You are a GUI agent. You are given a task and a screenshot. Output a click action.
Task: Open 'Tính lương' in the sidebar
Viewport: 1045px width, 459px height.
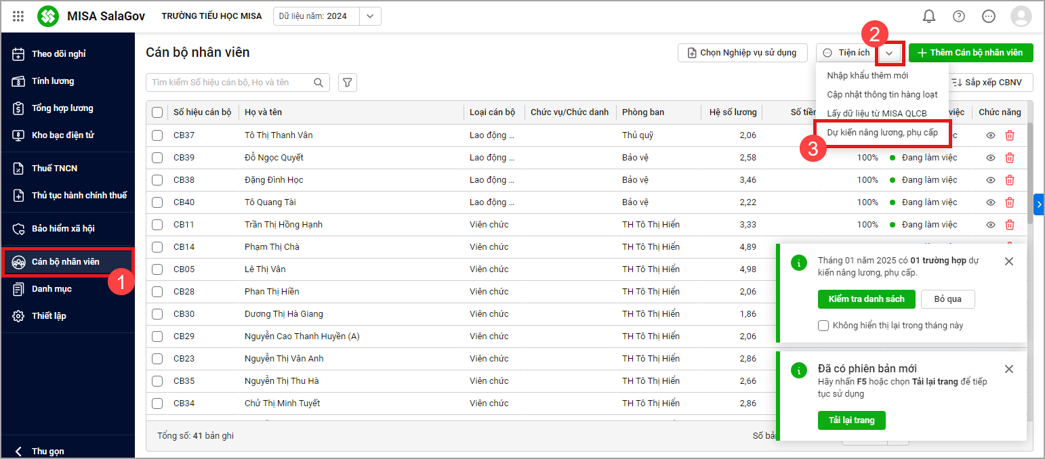point(53,81)
